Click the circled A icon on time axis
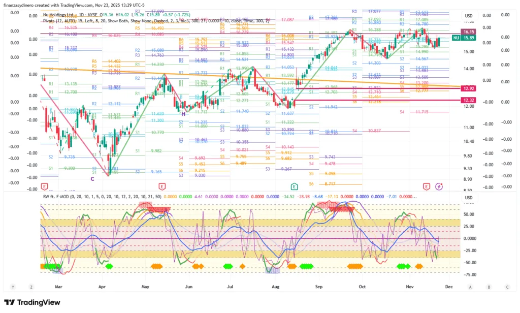The width and height of the screenshot is (520, 313). [471, 287]
